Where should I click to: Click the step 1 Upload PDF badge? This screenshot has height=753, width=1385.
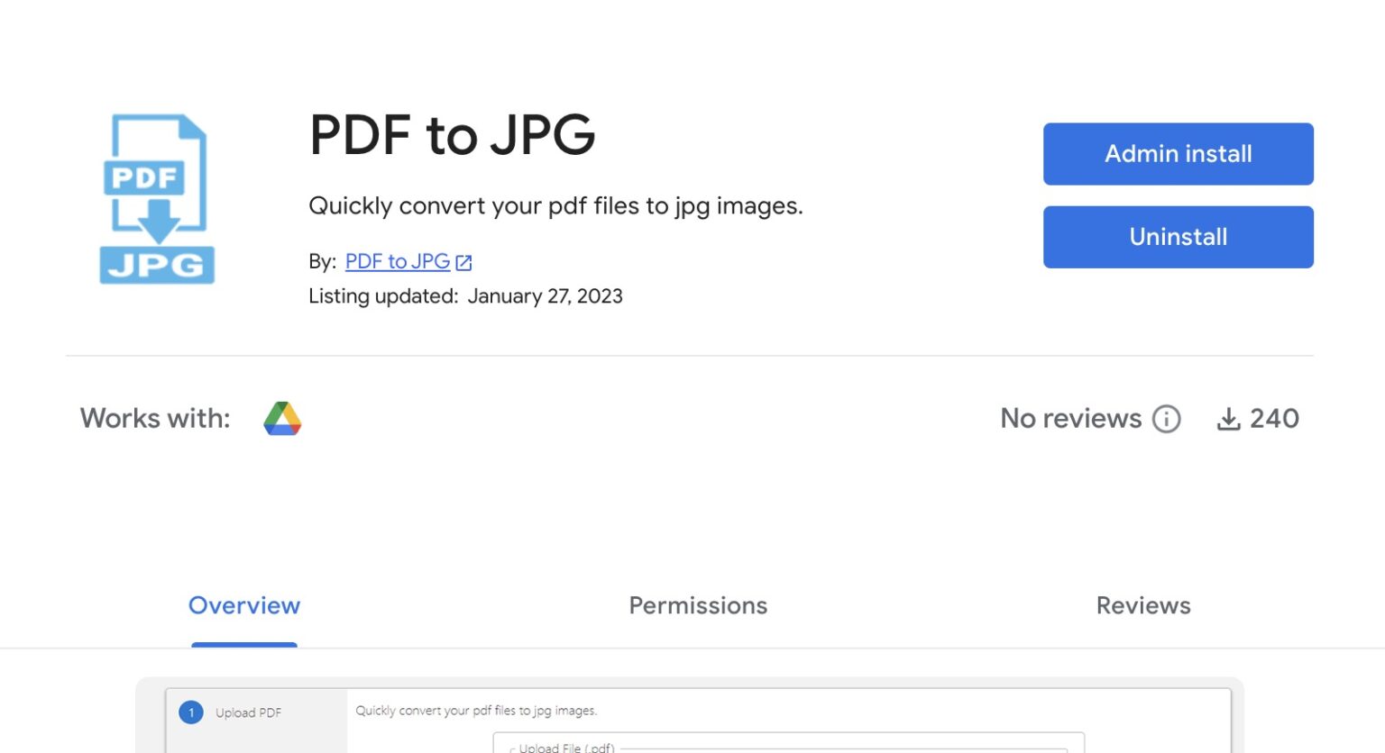pyautogui.click(x=191, y=712)
